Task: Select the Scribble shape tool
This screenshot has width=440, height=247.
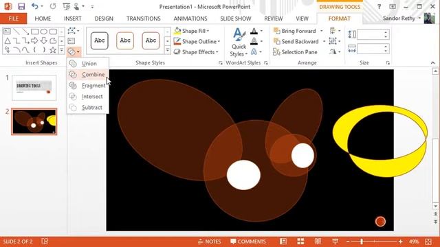Action: coord(8,50)
